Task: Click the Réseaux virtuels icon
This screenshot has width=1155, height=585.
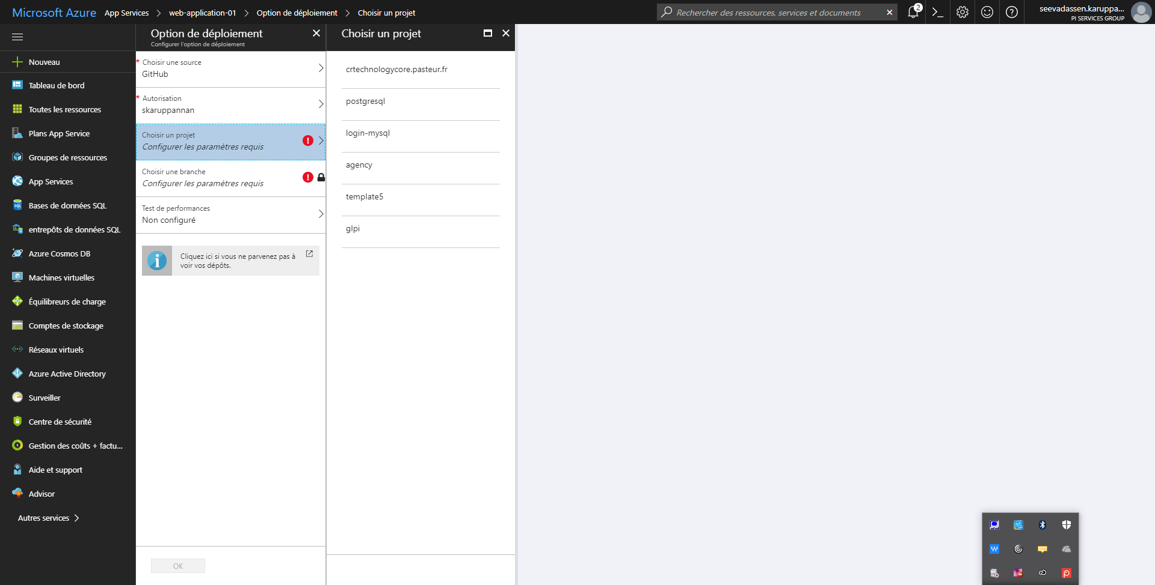Action: pyautogui.click(x=17, y=349)
